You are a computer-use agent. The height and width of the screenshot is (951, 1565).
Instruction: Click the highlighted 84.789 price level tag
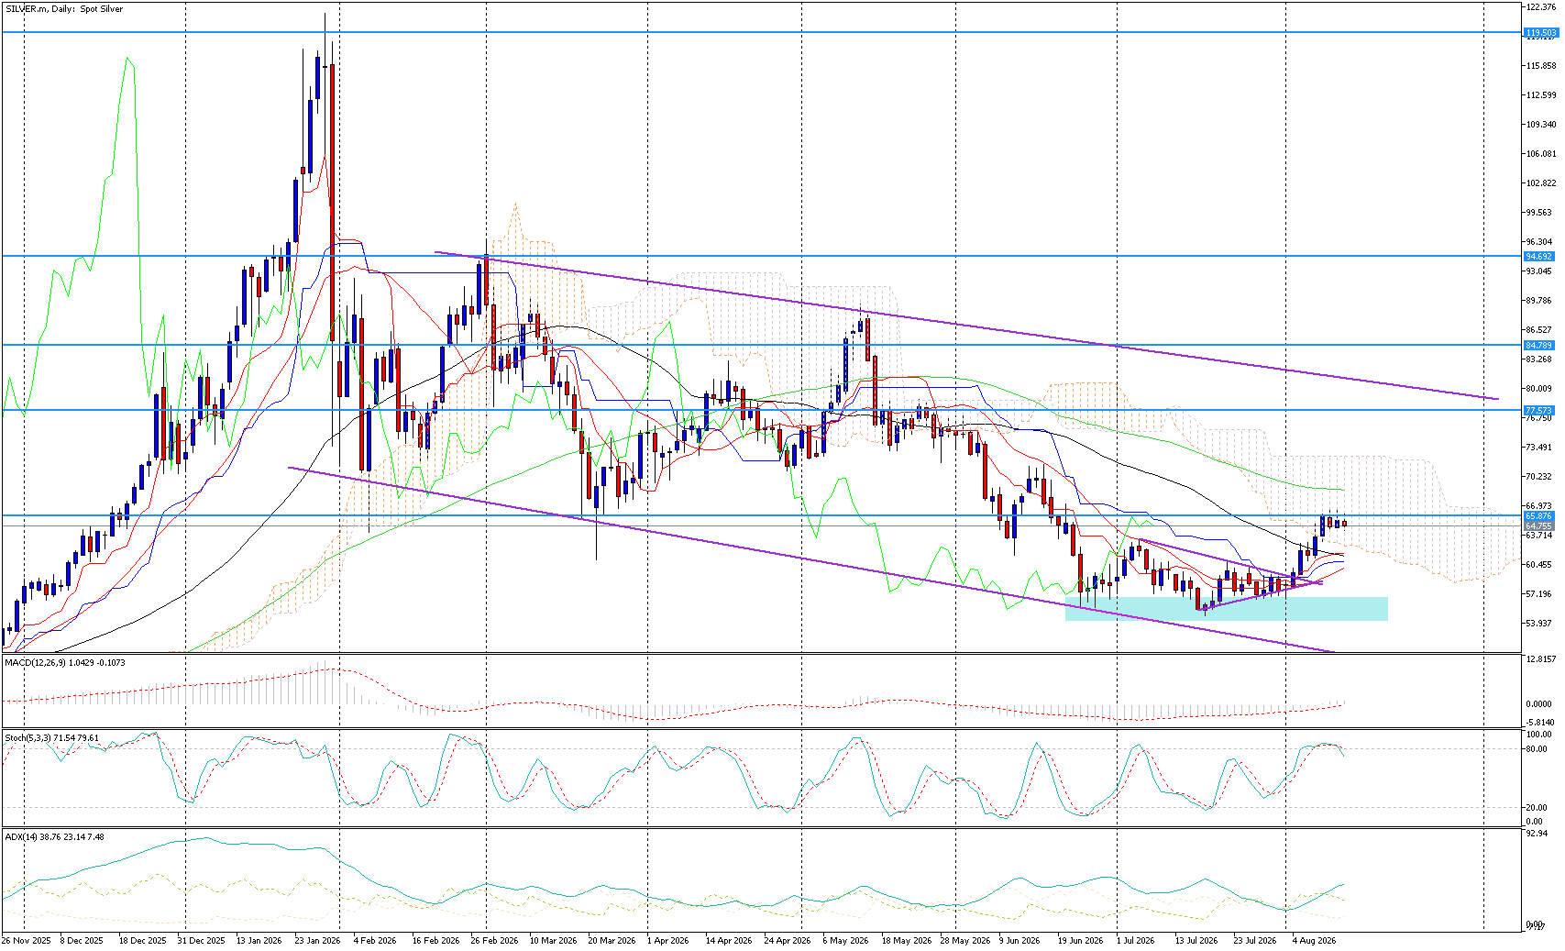[x=1538, y=346]
